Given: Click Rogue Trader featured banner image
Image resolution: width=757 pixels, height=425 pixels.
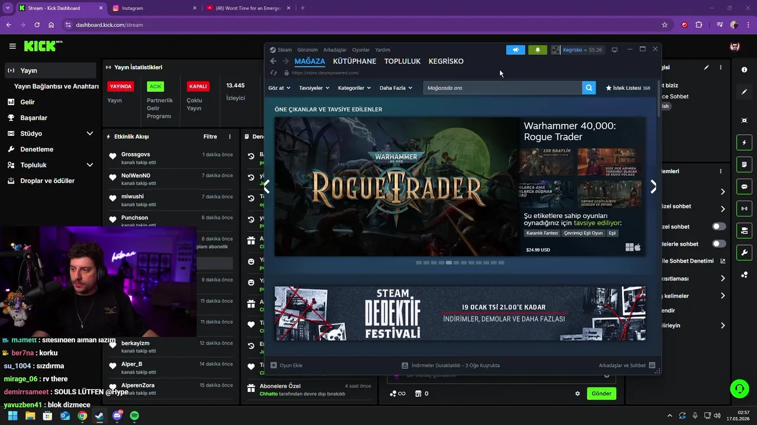Looking at the screenshot, I should click(397, 187).
